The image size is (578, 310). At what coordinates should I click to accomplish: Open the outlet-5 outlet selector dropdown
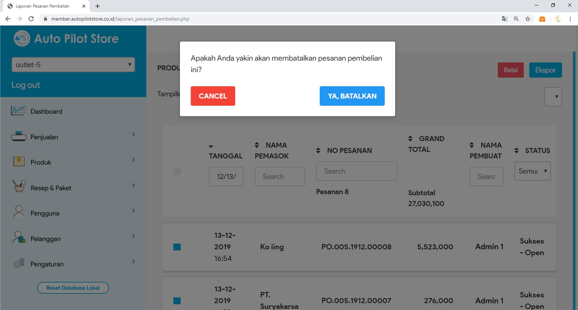click(73, 65)
